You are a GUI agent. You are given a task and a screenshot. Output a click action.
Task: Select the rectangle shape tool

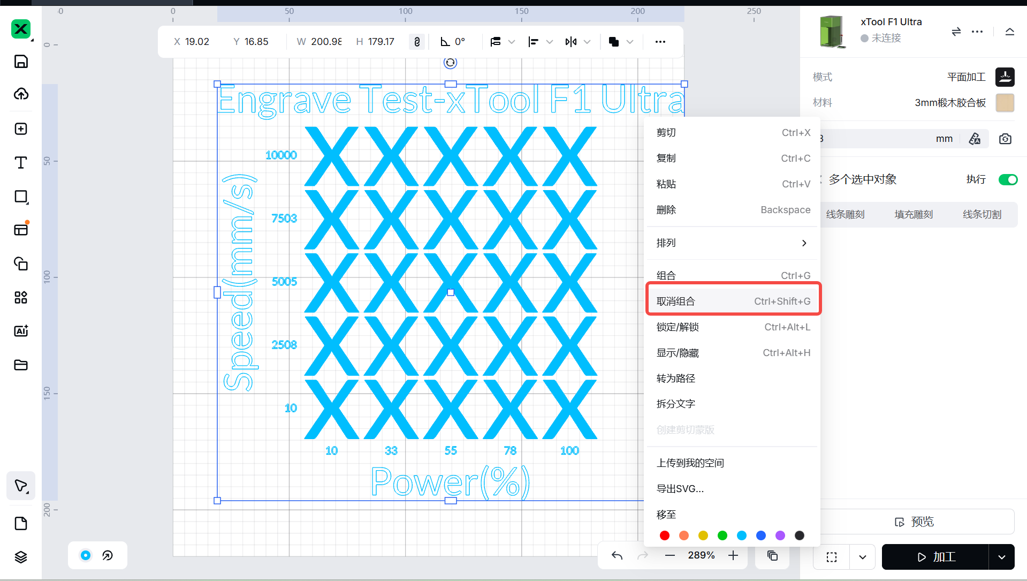(21, 197)
